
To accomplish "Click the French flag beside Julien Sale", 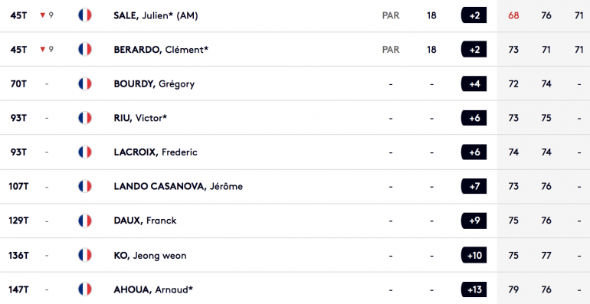I will 84,15.
